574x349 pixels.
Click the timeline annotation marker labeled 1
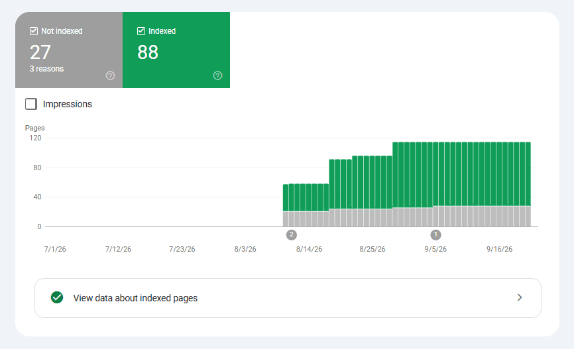(435, 235)
